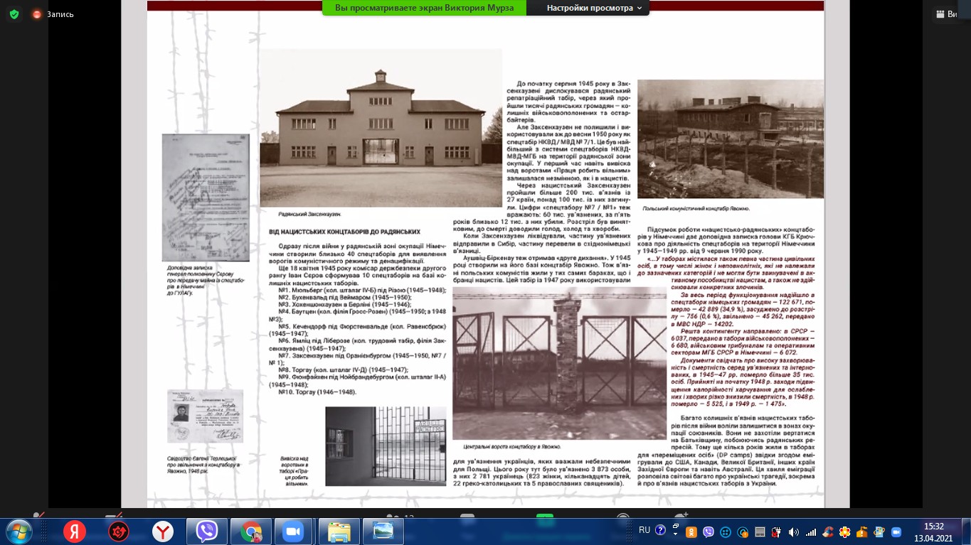Open the clock showing 15:32
The width and height of the screenshot is (971, 545).
[933, 531]
